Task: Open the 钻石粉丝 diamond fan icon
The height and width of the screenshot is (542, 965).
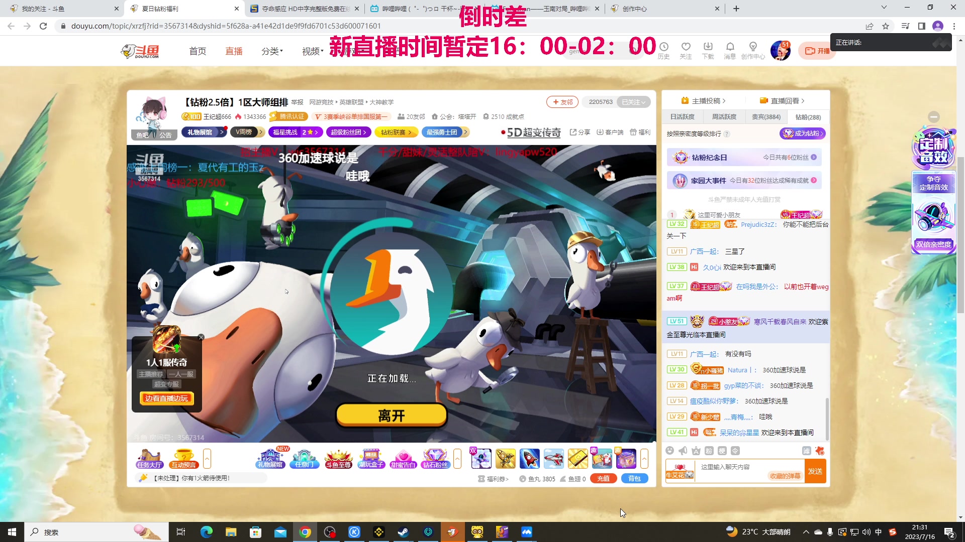Action: coord(435,458)
